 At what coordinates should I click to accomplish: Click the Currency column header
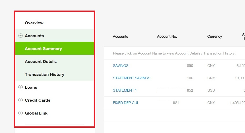point(215,36)
